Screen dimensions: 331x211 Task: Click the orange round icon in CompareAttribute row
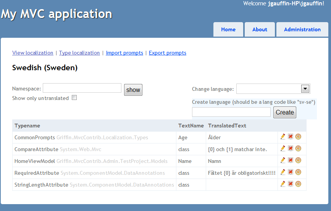pos(298,148)
